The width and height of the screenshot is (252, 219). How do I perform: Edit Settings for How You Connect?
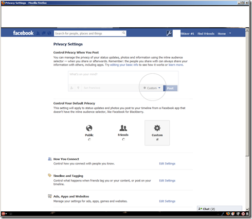167,163
